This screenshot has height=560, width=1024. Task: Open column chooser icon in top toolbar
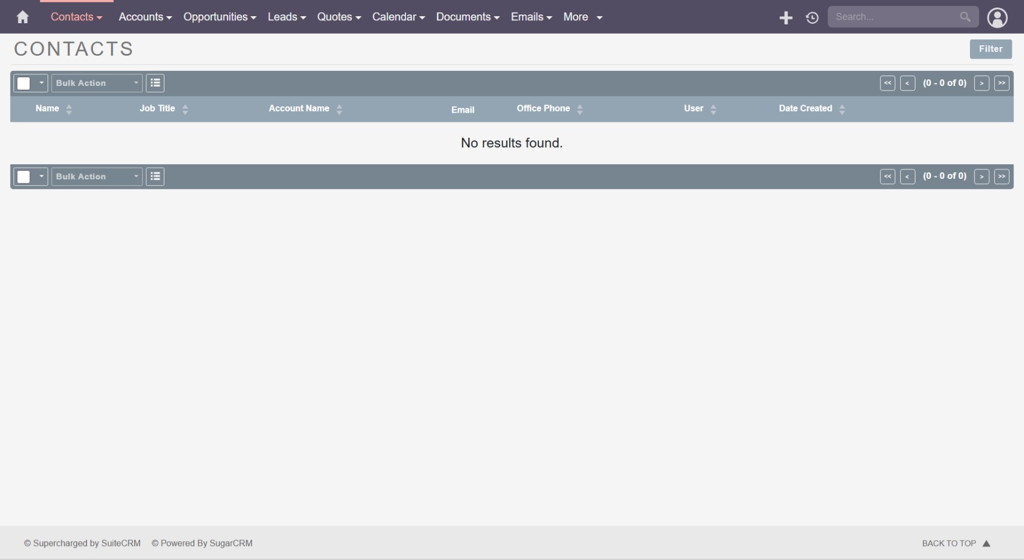(155, 83)
